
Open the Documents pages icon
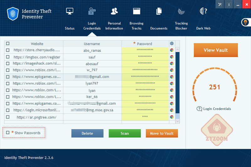pyautogui.click(x=159, y=11)
